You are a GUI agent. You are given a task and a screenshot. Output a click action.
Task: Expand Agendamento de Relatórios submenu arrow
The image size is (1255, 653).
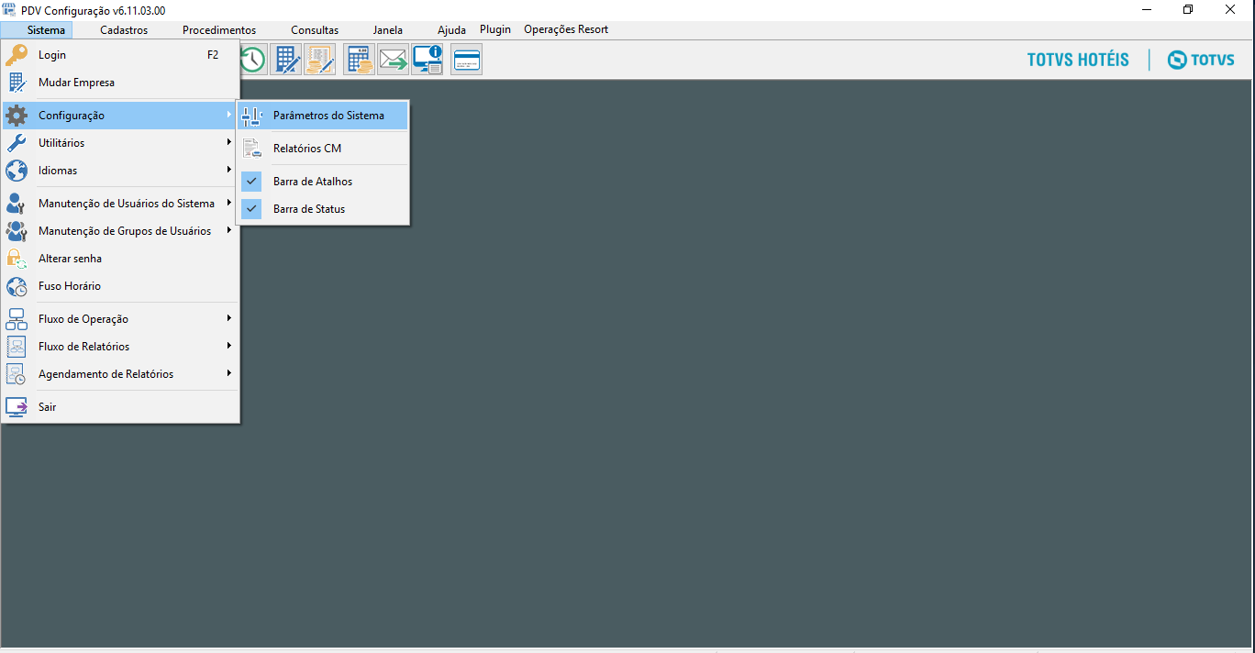pyautogui.click(x=229, y=373)
